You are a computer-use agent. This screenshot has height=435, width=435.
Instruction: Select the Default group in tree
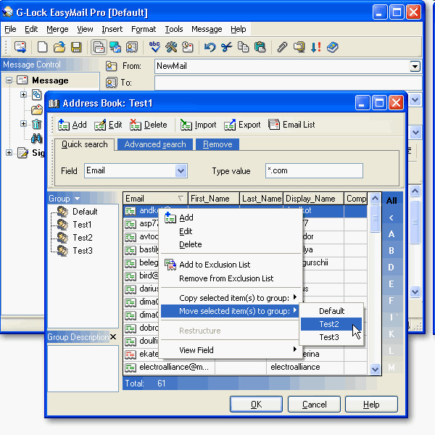(x=85, y=212)
